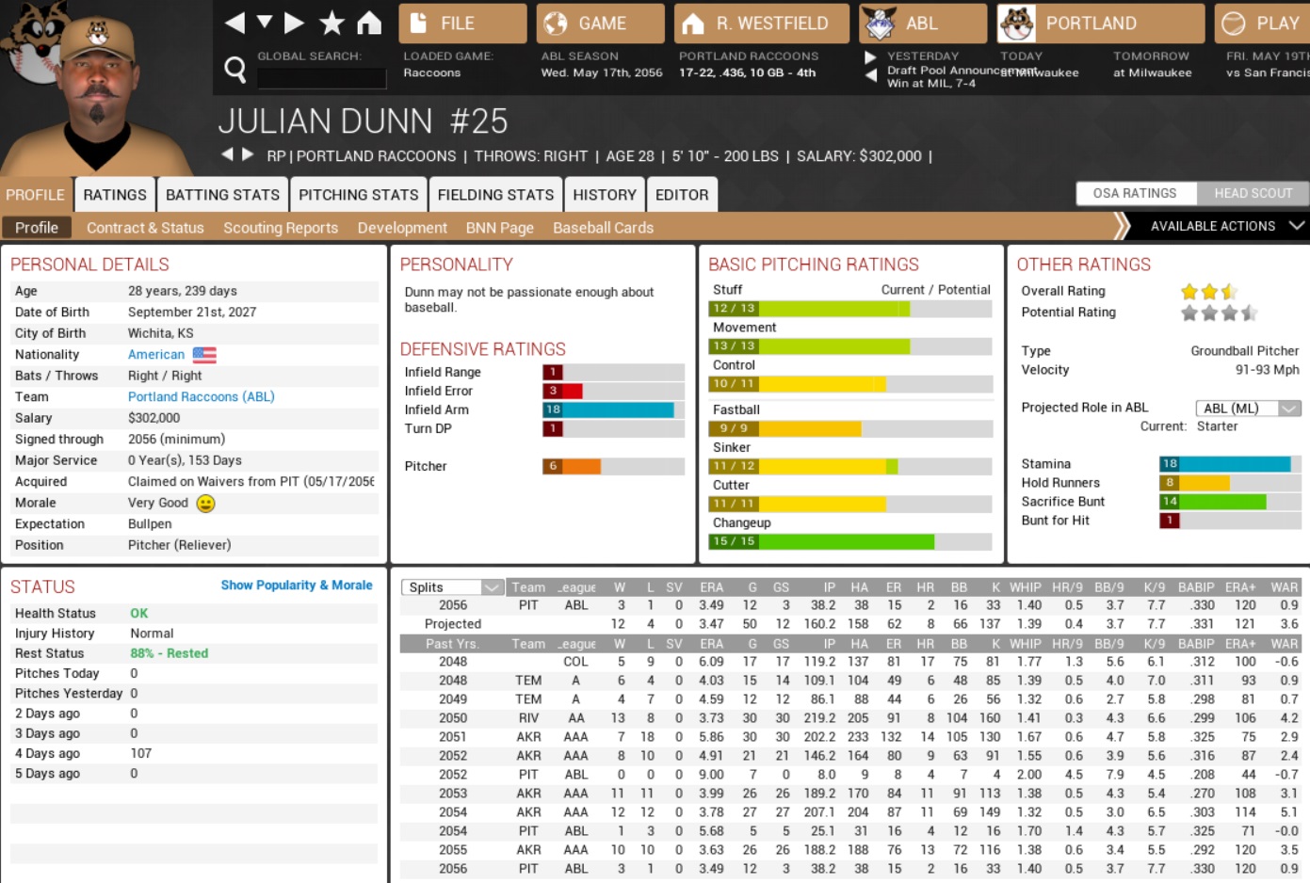Go to previous player with left arrow

point(227,154)
